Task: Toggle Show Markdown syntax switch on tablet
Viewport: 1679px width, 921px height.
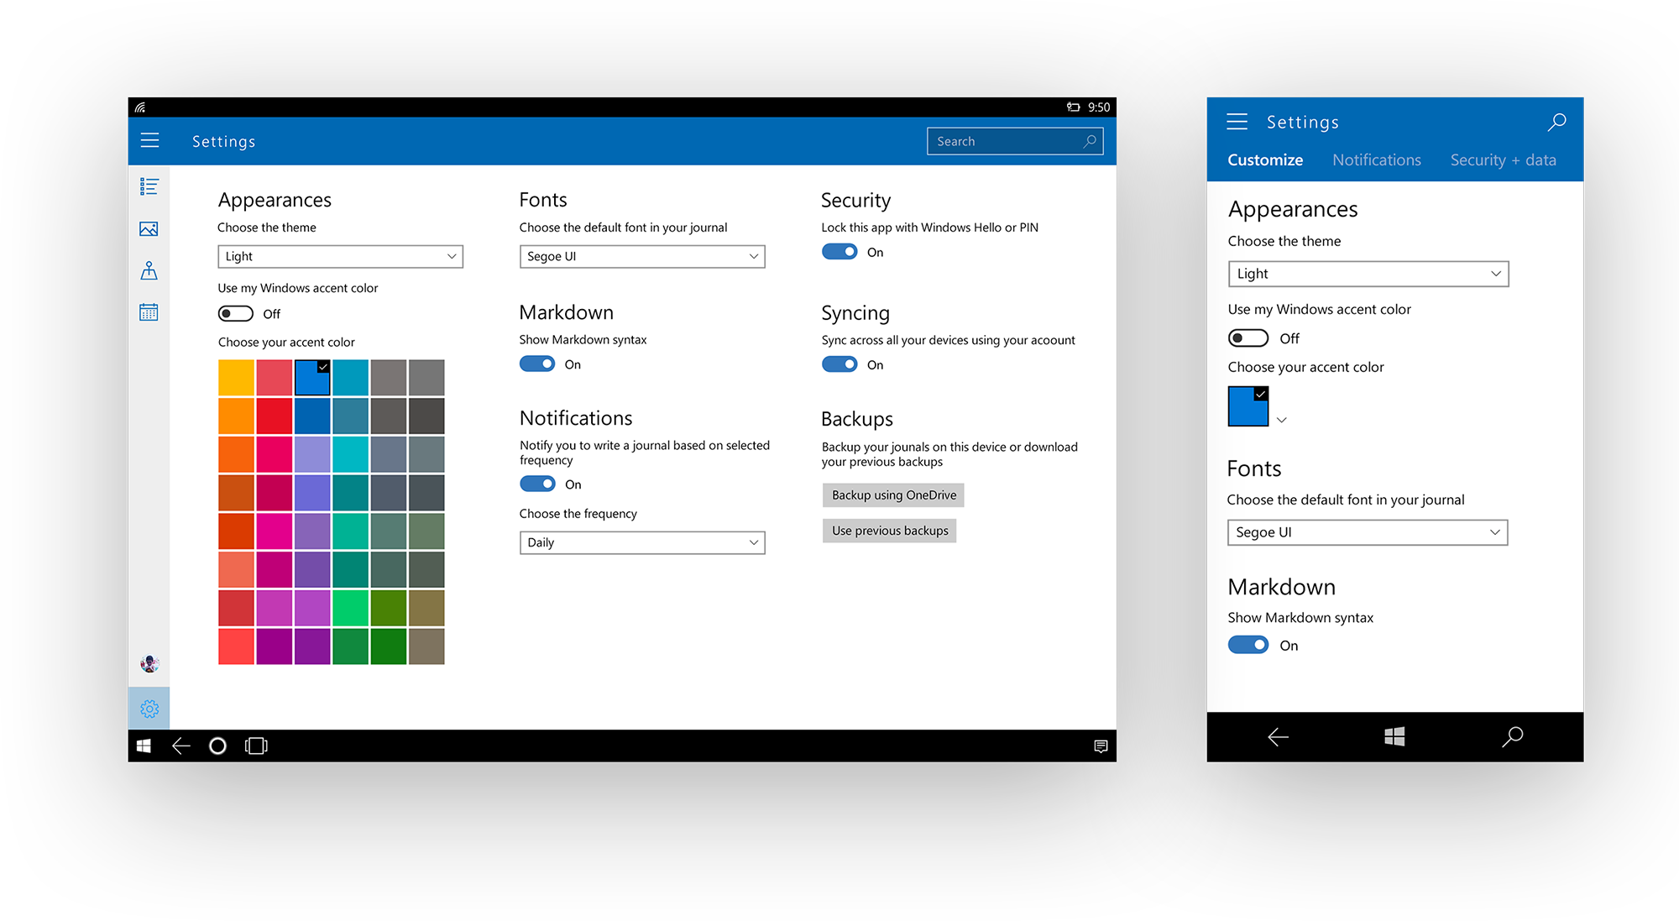Action: point(537,364)
